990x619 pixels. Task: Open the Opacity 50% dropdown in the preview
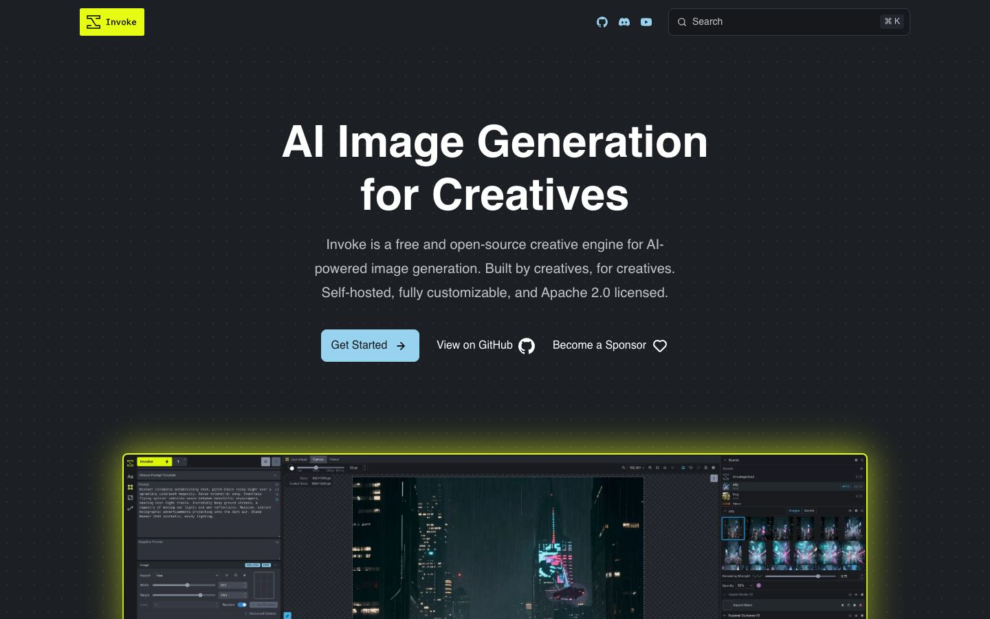(745, 585)
